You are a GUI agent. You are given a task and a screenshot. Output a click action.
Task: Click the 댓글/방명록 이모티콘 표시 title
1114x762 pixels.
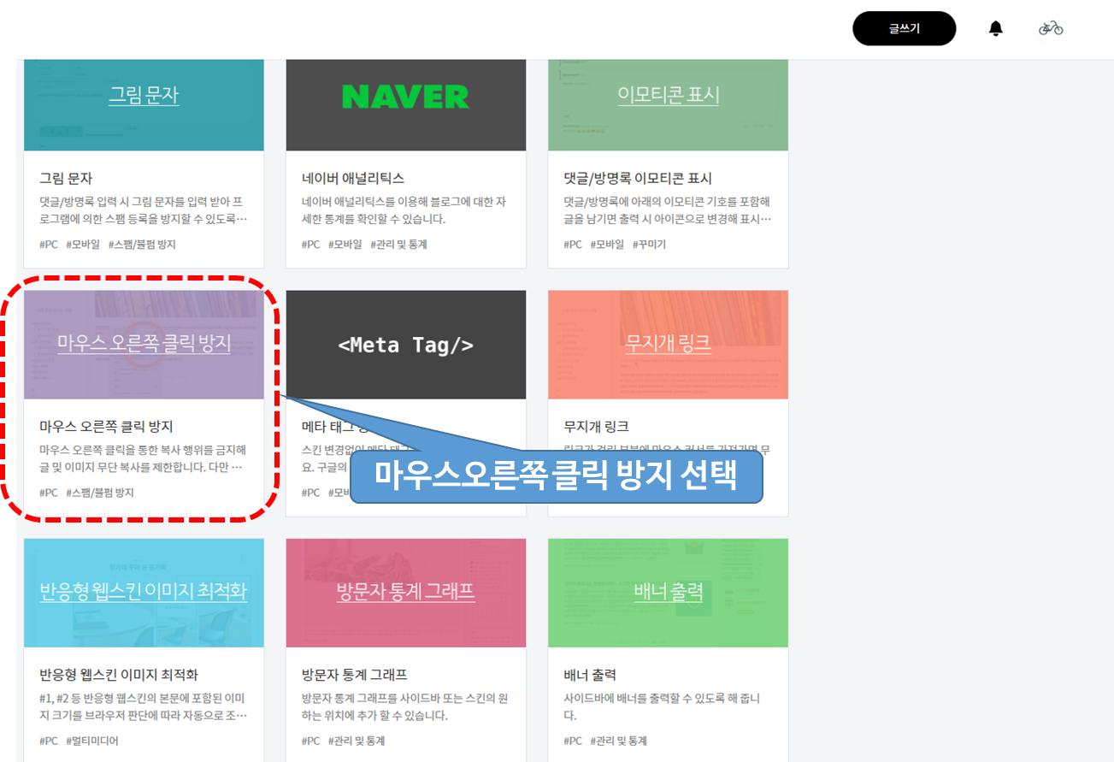click(x=638, y=178)
